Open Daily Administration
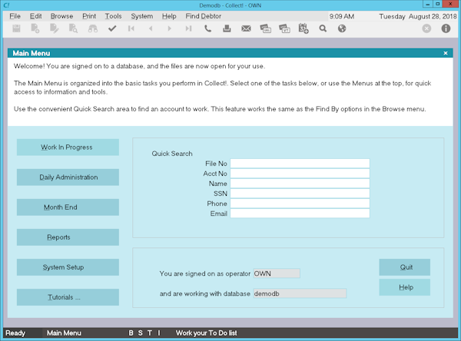The height and width of the screenshot is (341, 461). (x=68, y=177)
